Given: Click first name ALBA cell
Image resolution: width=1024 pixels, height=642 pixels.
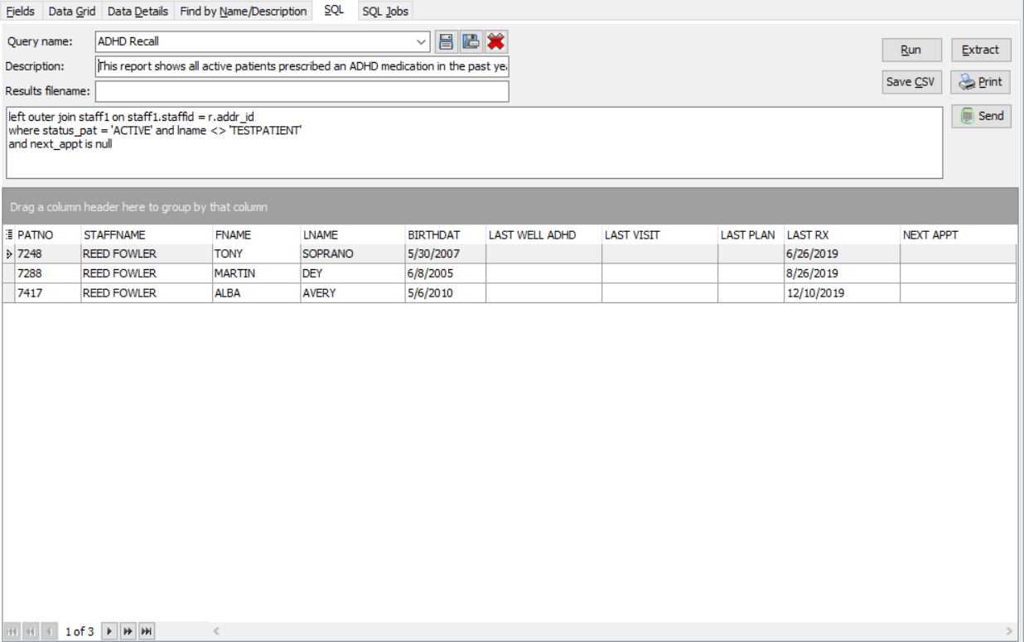Looking at the screenshot, I should (x=256, y=293).
